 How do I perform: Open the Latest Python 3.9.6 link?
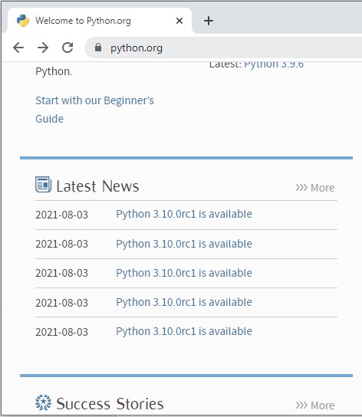coord(274,64)
